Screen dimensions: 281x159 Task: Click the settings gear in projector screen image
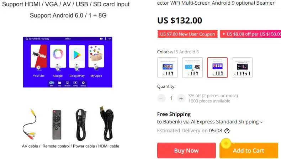(x=83, y=83)
